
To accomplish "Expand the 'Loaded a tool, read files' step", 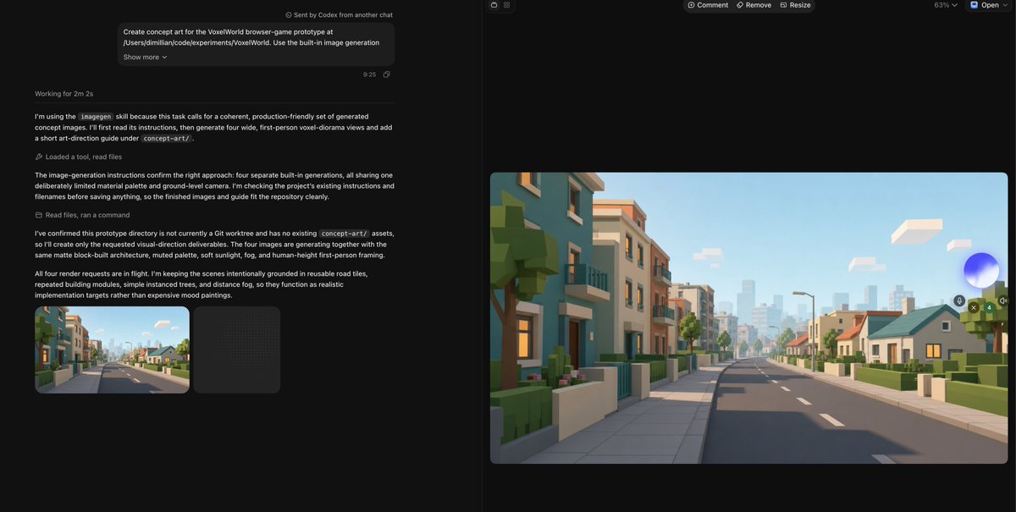I will tap(79, 157).
